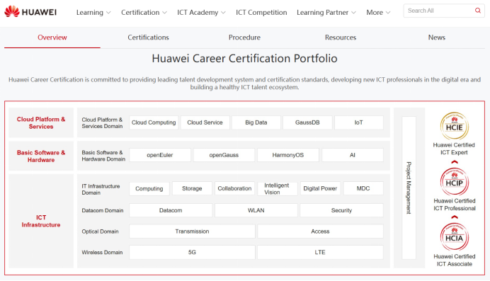Click the search magnifier icon
Viewport: 490px width, 281px height.
pyautogui.click(x=477, y=11)
